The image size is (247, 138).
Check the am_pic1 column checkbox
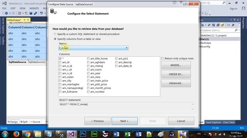point(116,59)
